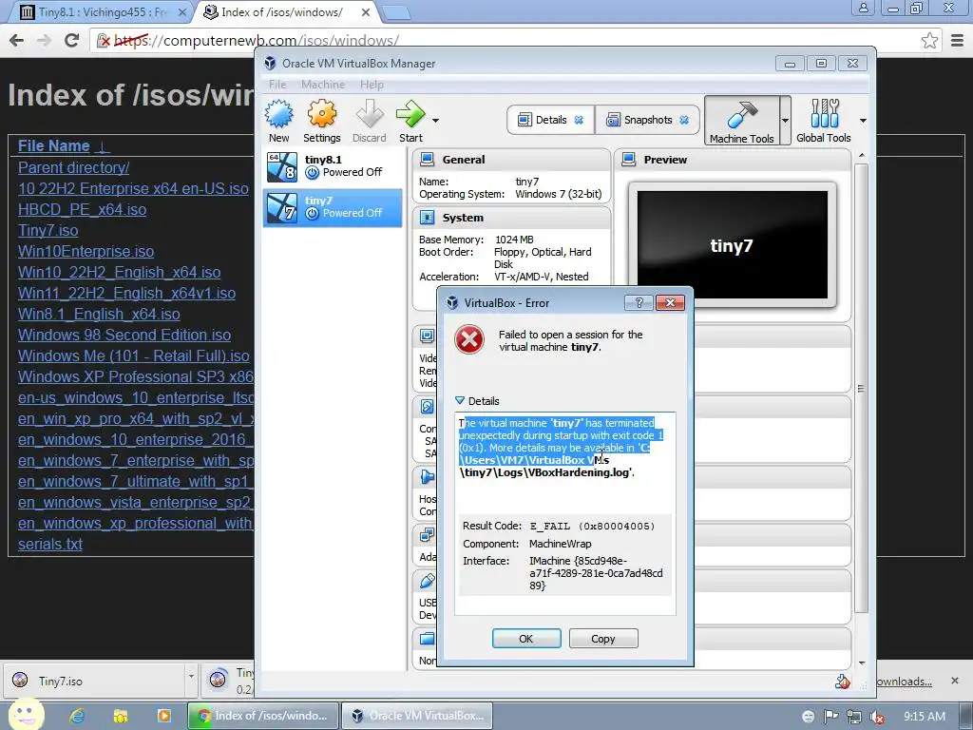Screen dimensions: 973x730
Task: Bookmark page with star icon
Action: coord(929,41)
